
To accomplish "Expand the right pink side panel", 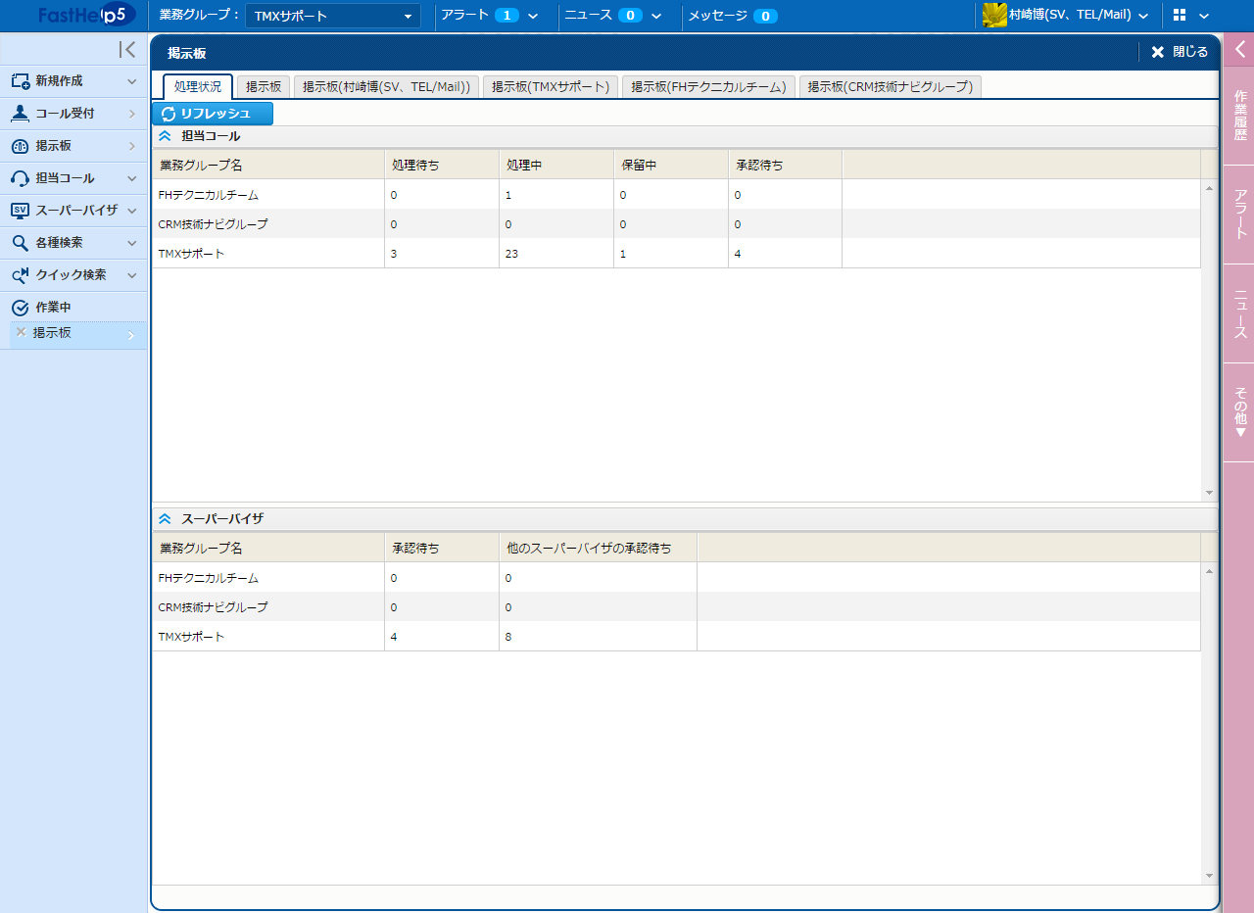I will [x=1239, y=50].
